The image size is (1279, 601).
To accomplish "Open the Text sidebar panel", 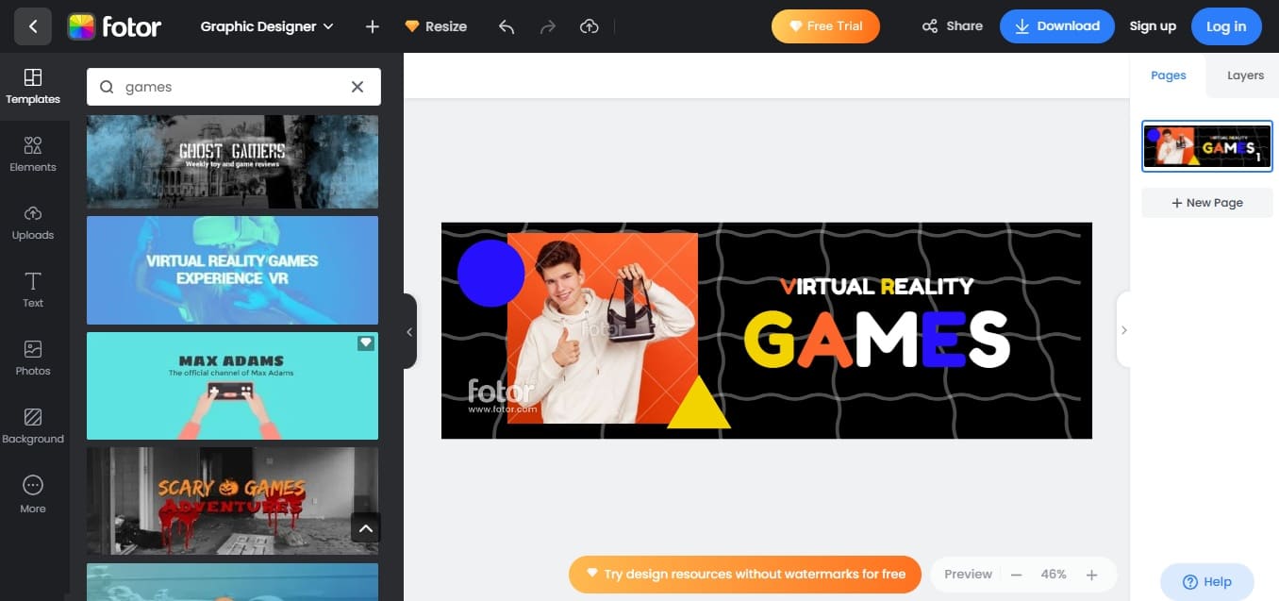I will (x=33, y=291).
